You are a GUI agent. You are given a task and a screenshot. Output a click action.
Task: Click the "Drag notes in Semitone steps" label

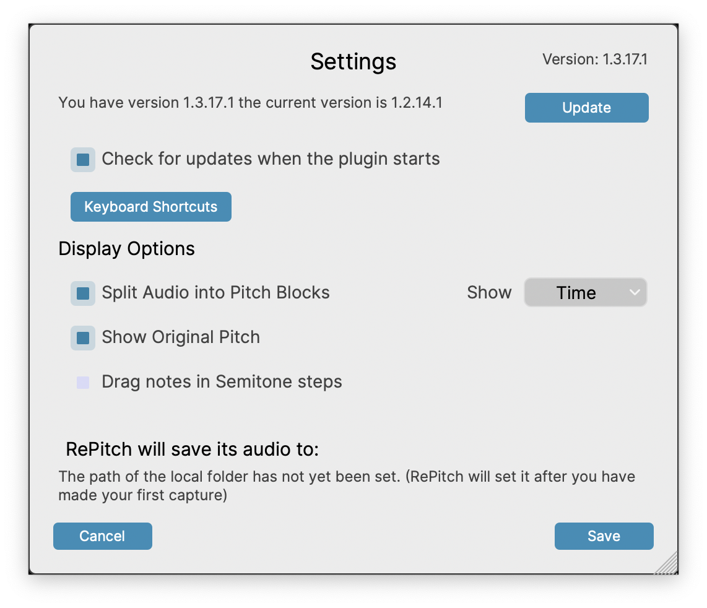pyautogui.click(x=222, y=382)
